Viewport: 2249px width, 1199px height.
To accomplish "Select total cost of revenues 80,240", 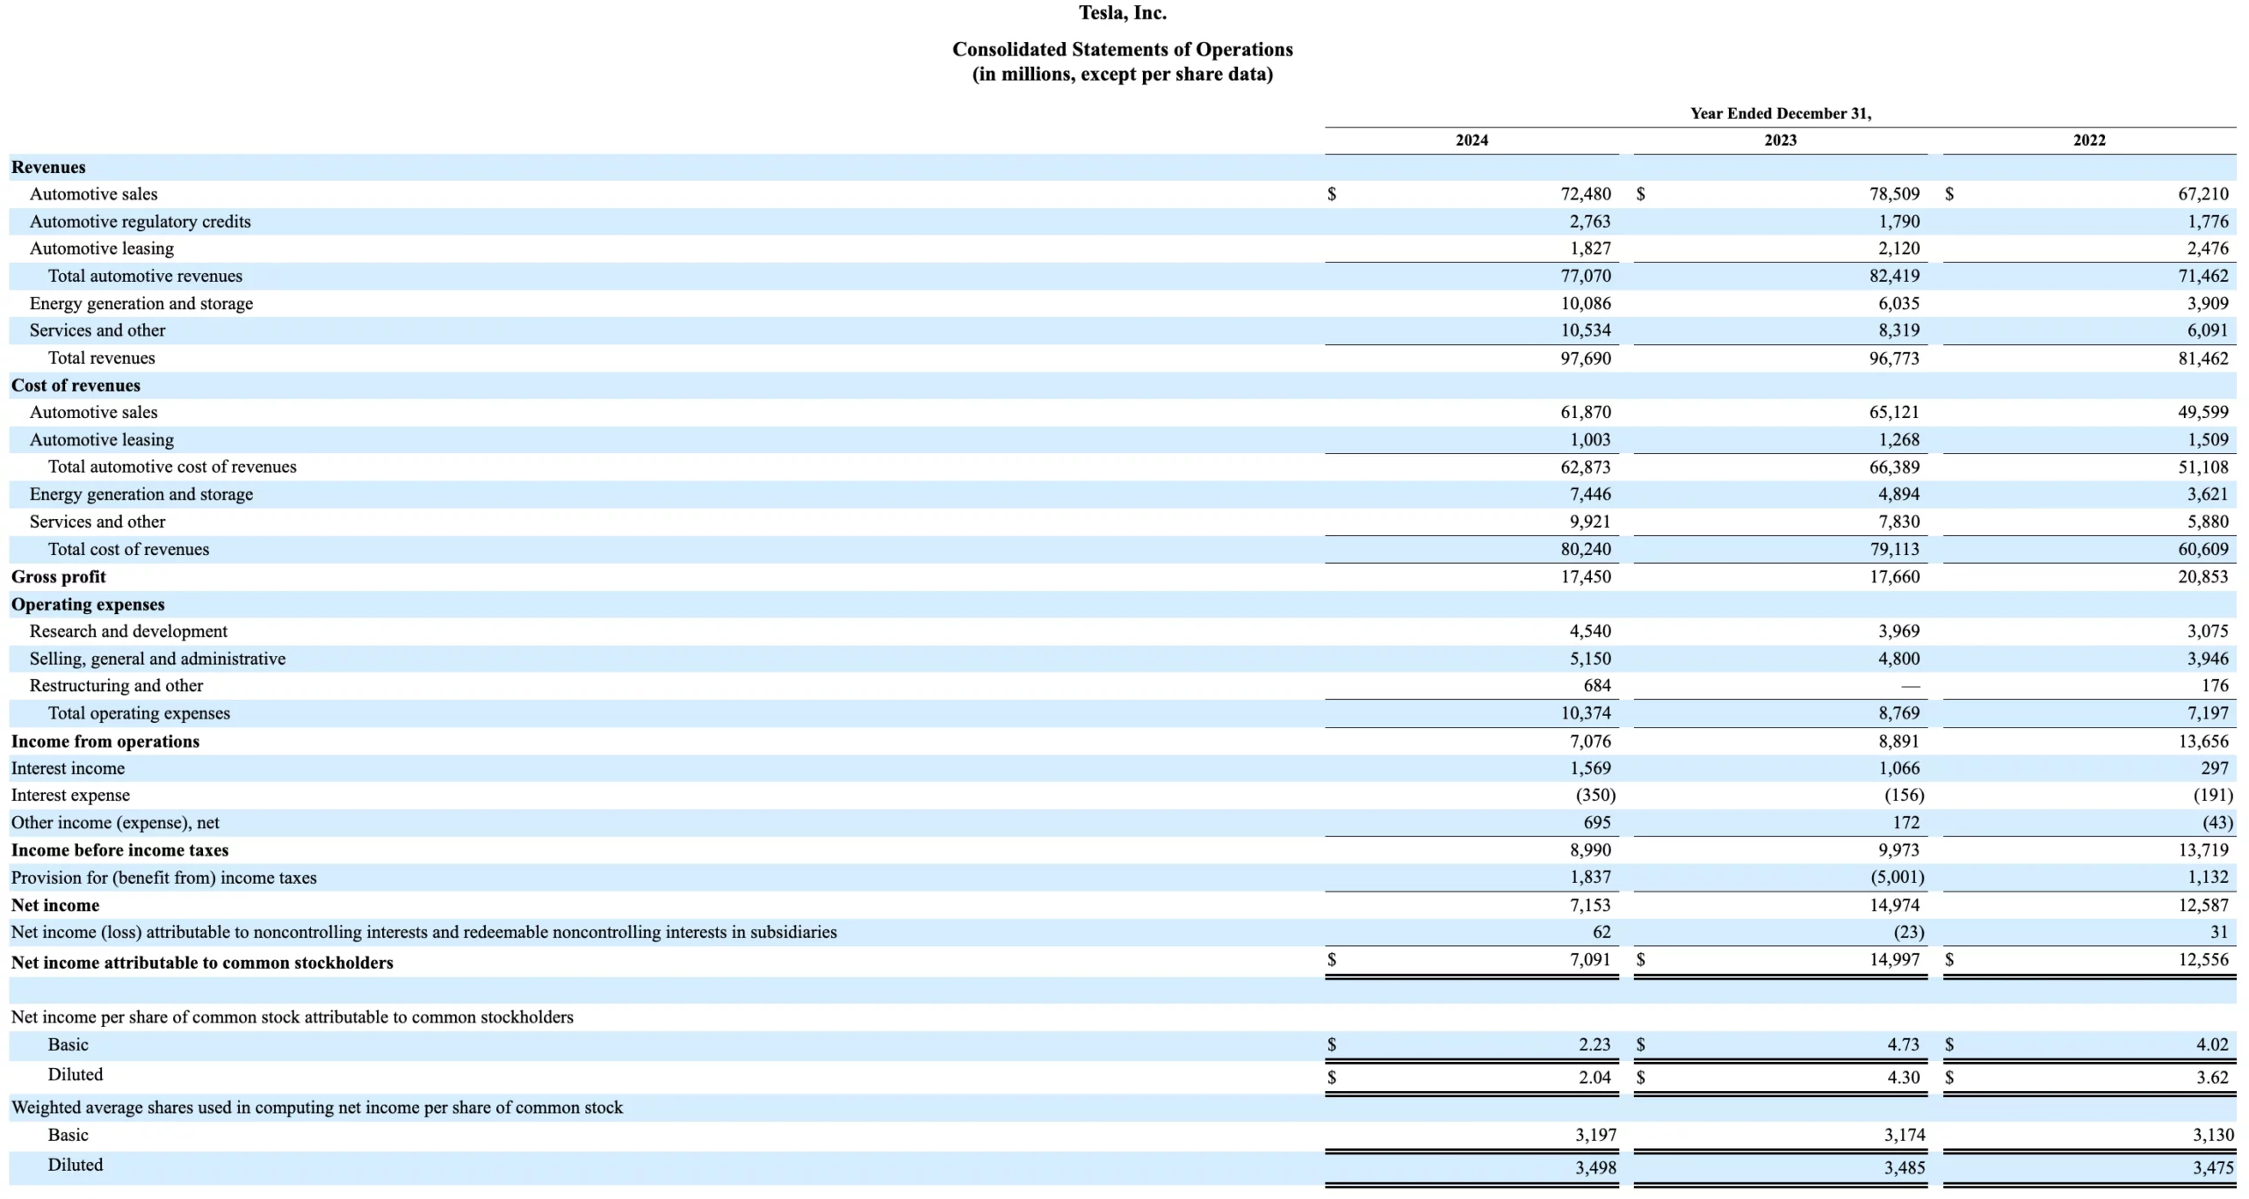I will coord(1586,549).
